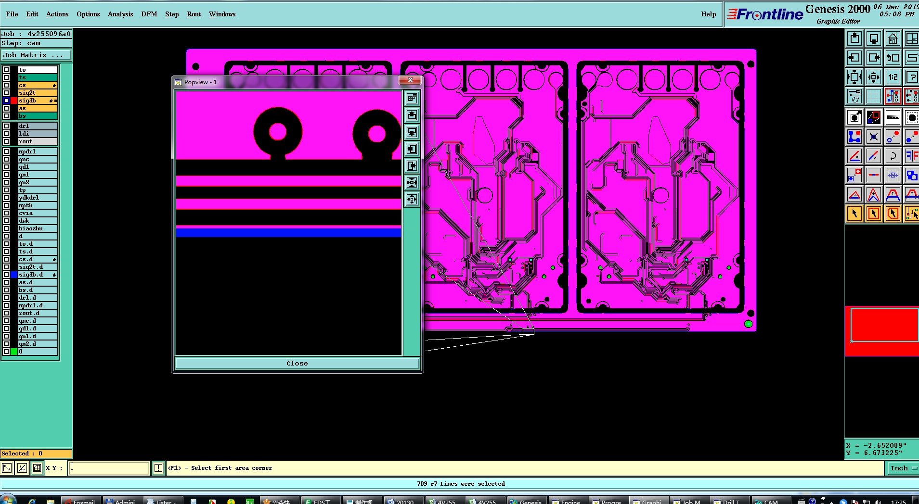Click the red color swatch of sig3b
This screenshot has width=919, height=504.
tap(14, 101)
